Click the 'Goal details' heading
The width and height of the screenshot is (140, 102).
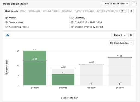pyautogui.click(x=12, y=11)
